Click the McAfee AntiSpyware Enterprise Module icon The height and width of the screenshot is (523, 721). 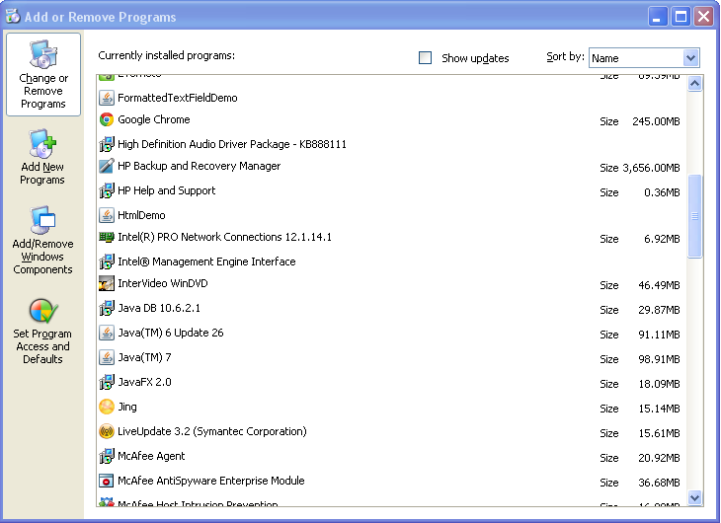[x=107, y=481]
